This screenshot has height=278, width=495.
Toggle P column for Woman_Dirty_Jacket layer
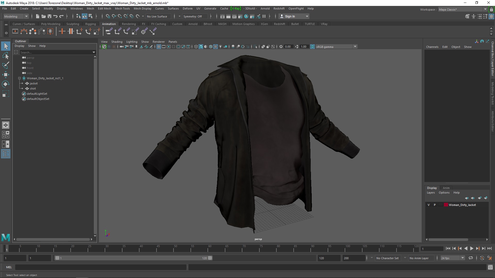tap(434, 205)
